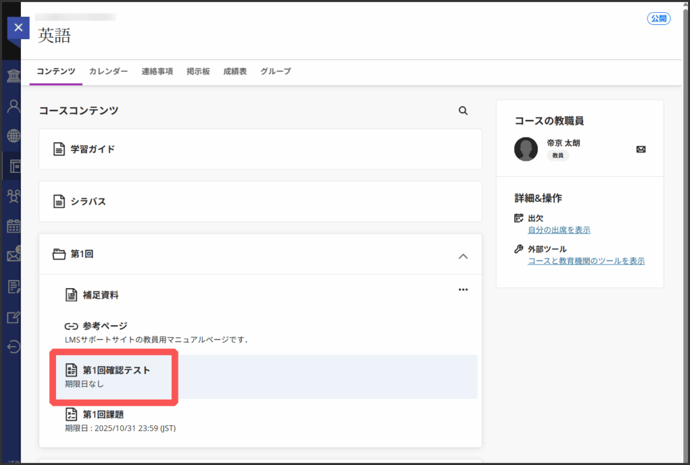
Task: Click the コースと教育機関のツールを表示 link
Action: (586, 261)
